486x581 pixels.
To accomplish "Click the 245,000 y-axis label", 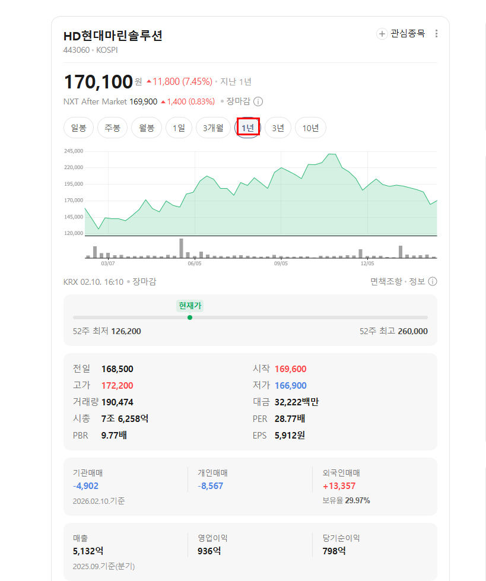I will [74, 151].
